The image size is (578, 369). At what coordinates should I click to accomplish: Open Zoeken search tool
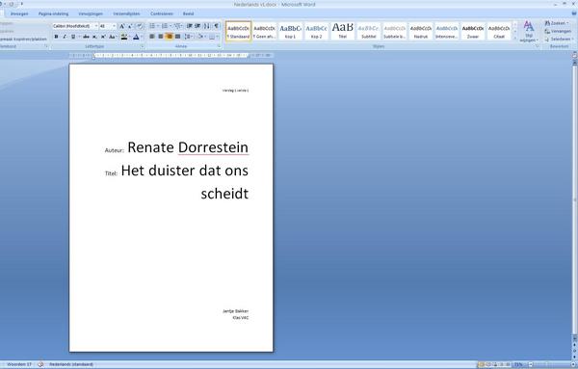pyautogui.click(x=557, y=23)
